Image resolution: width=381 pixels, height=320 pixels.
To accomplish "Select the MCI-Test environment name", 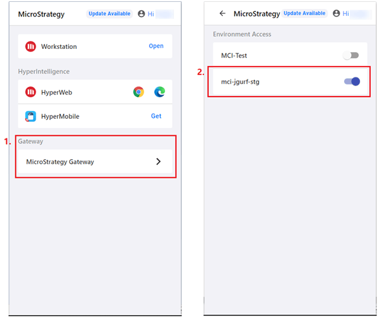I will pos(234,56).
